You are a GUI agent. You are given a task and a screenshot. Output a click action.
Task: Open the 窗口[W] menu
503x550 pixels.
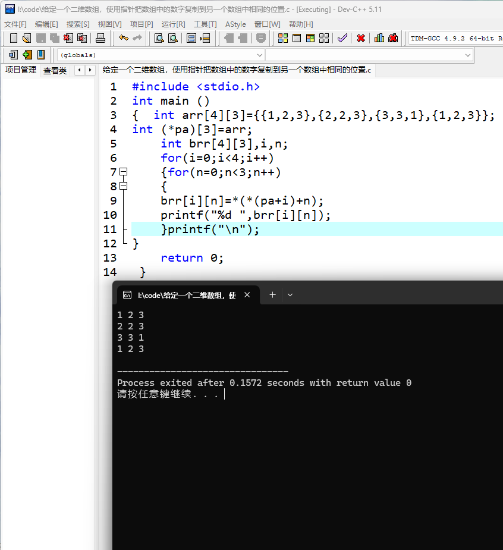(268, 24)
